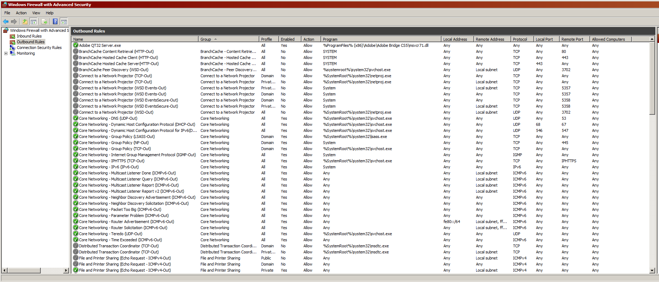This screenshot has height=282, width=659.
Task: Click the rules list vertical scrollbar thumb
Action: (x=652, y=78)
